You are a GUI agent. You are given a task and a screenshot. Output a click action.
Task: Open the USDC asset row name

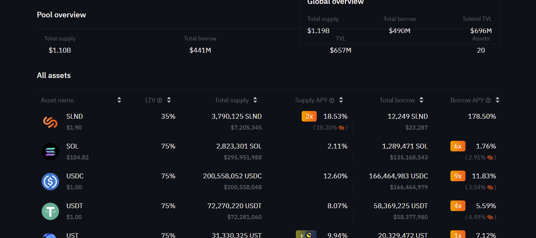click(x=75, y=176)
